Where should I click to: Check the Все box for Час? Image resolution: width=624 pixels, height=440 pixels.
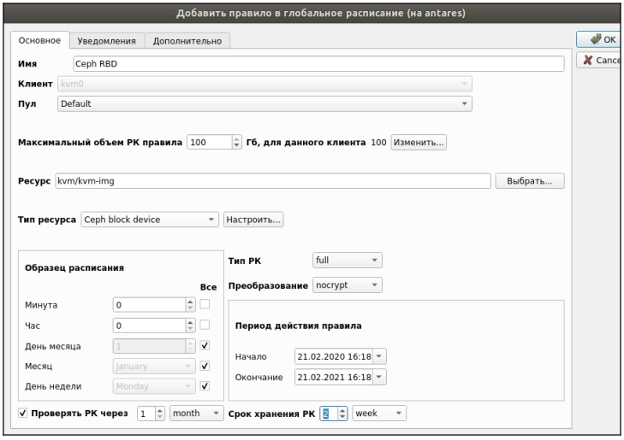(x=205, y=325)
